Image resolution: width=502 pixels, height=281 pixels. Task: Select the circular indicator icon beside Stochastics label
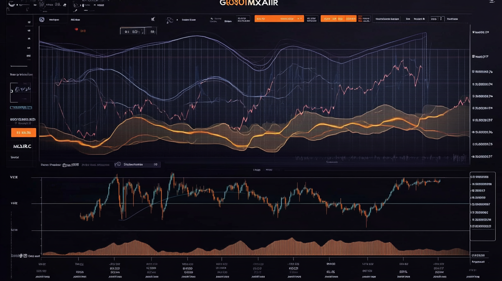119,164
